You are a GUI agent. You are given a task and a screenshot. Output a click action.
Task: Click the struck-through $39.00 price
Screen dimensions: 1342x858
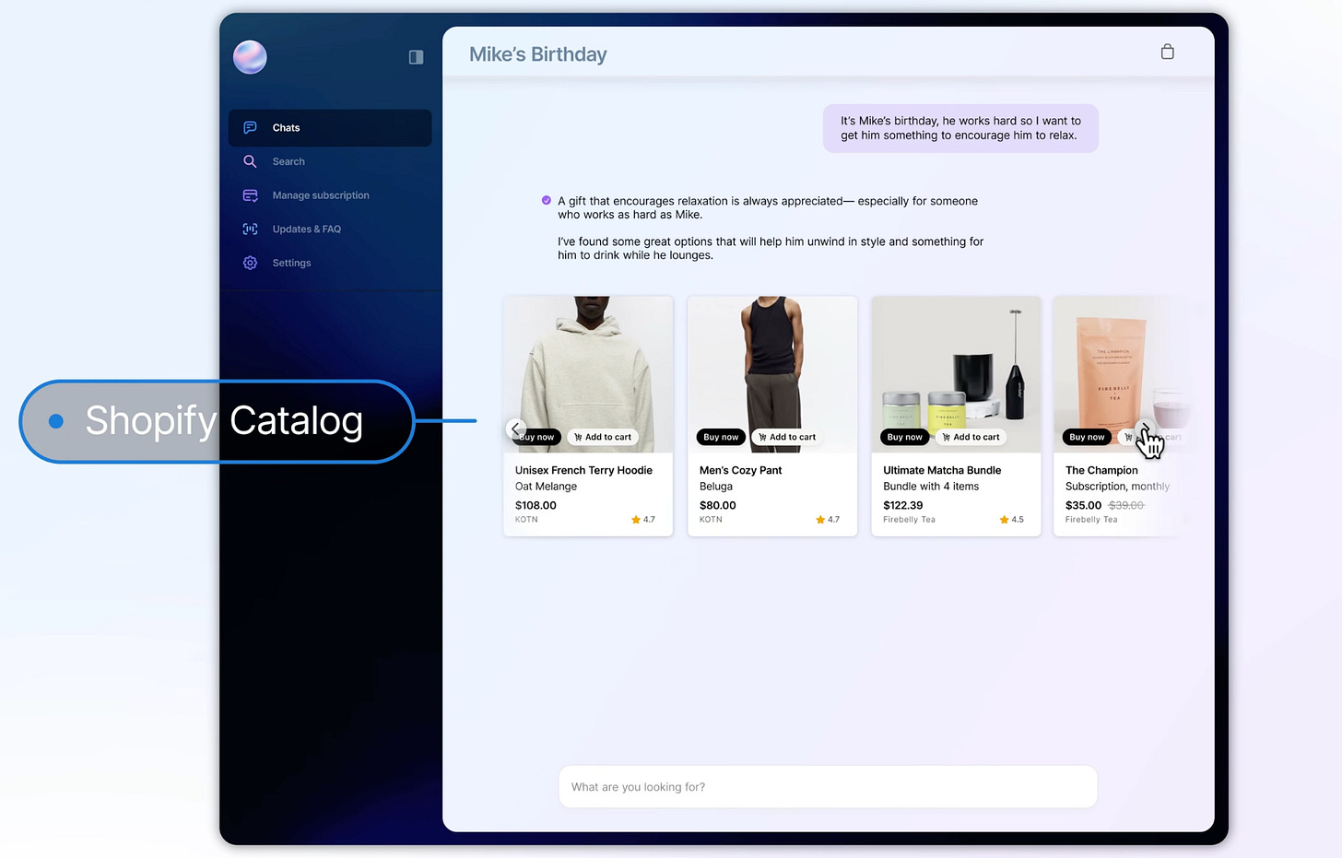click(x=1125, y=505)
